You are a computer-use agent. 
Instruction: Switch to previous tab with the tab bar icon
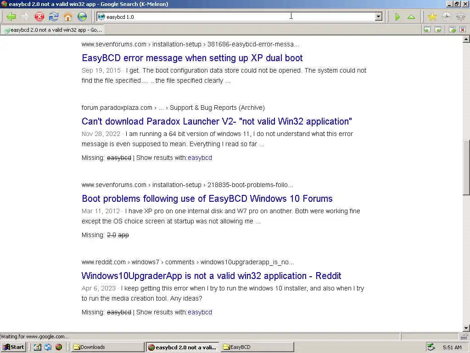[x=427, y=29]
